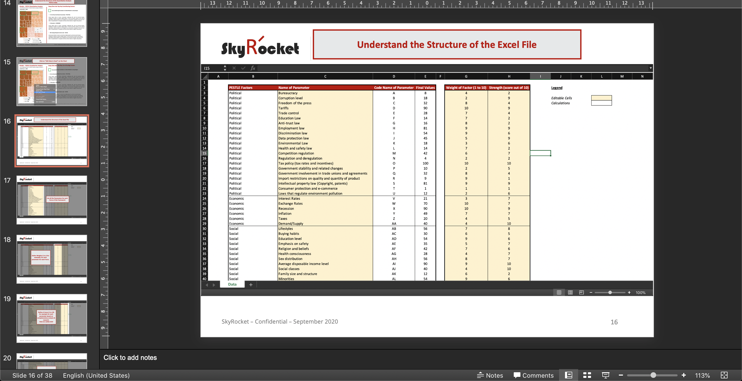Click the 'Weight of Factor (1 to 10)' header
Viewport: 742px width, 381px height.
click(x=466, y=88)
